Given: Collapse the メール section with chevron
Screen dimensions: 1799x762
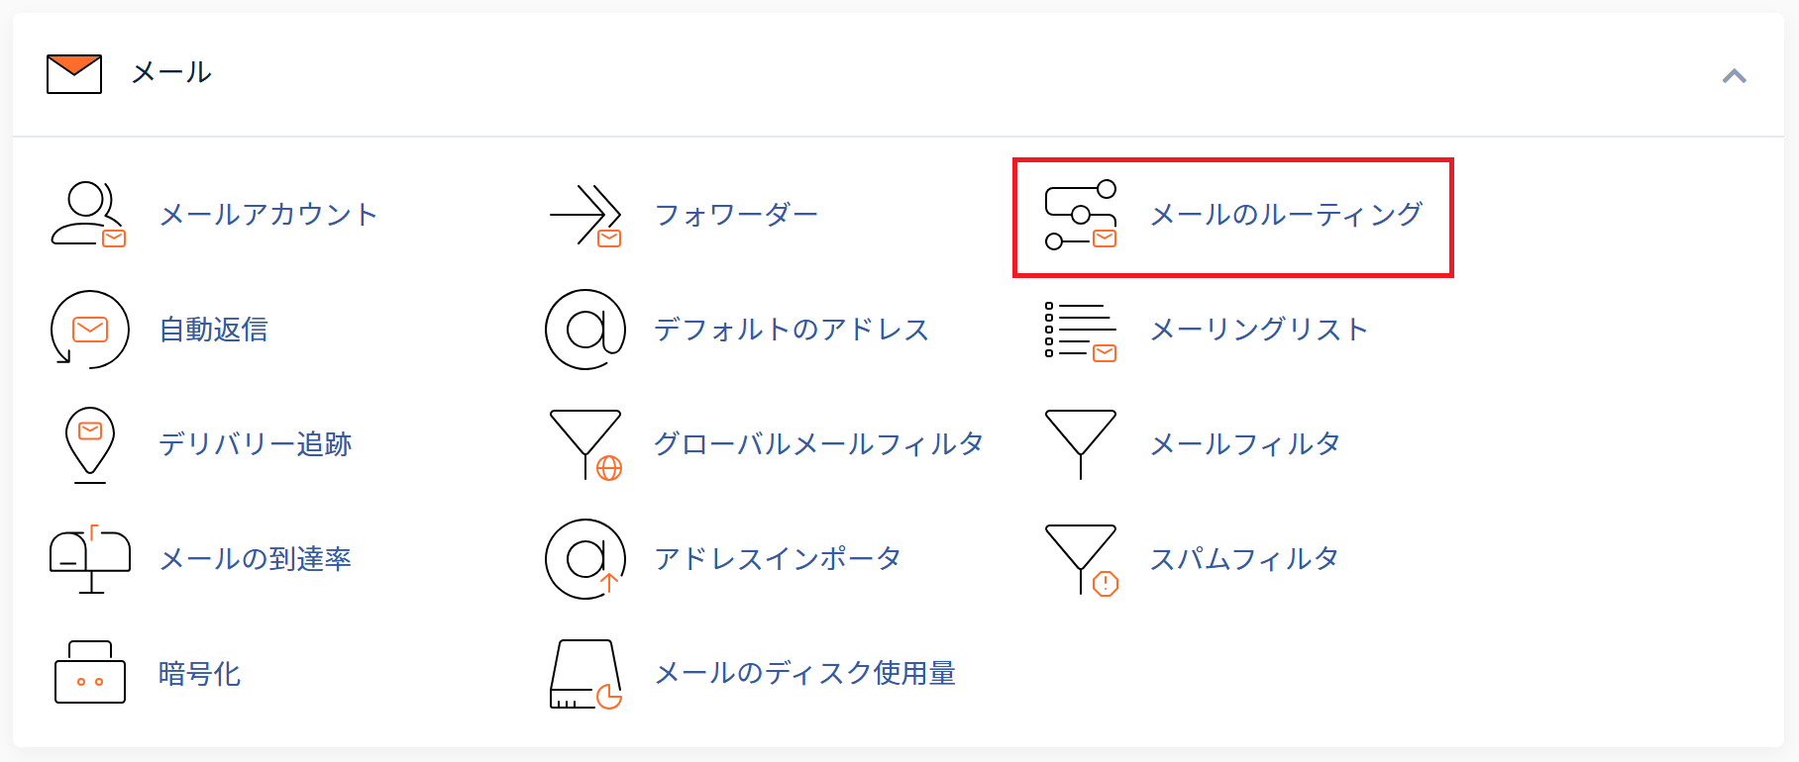Looking at the screenshot, I should coord(1734,75).
